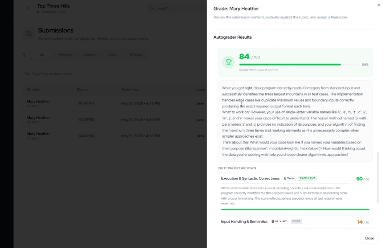Focus the top Search field
Viewport: 384px width, 248px height.
pos(176,8)
